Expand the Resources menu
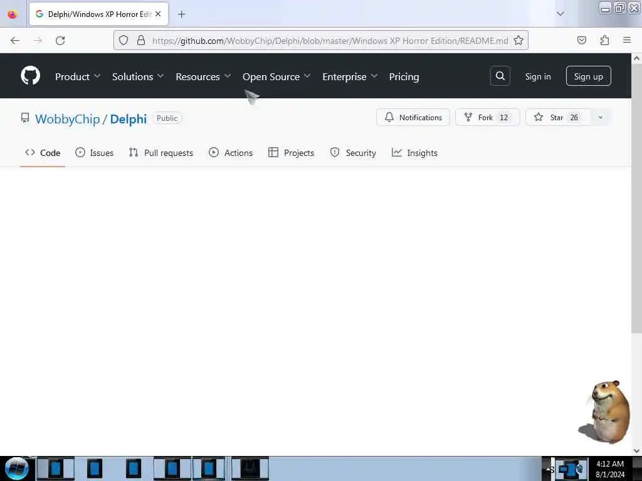 point(204,77)
